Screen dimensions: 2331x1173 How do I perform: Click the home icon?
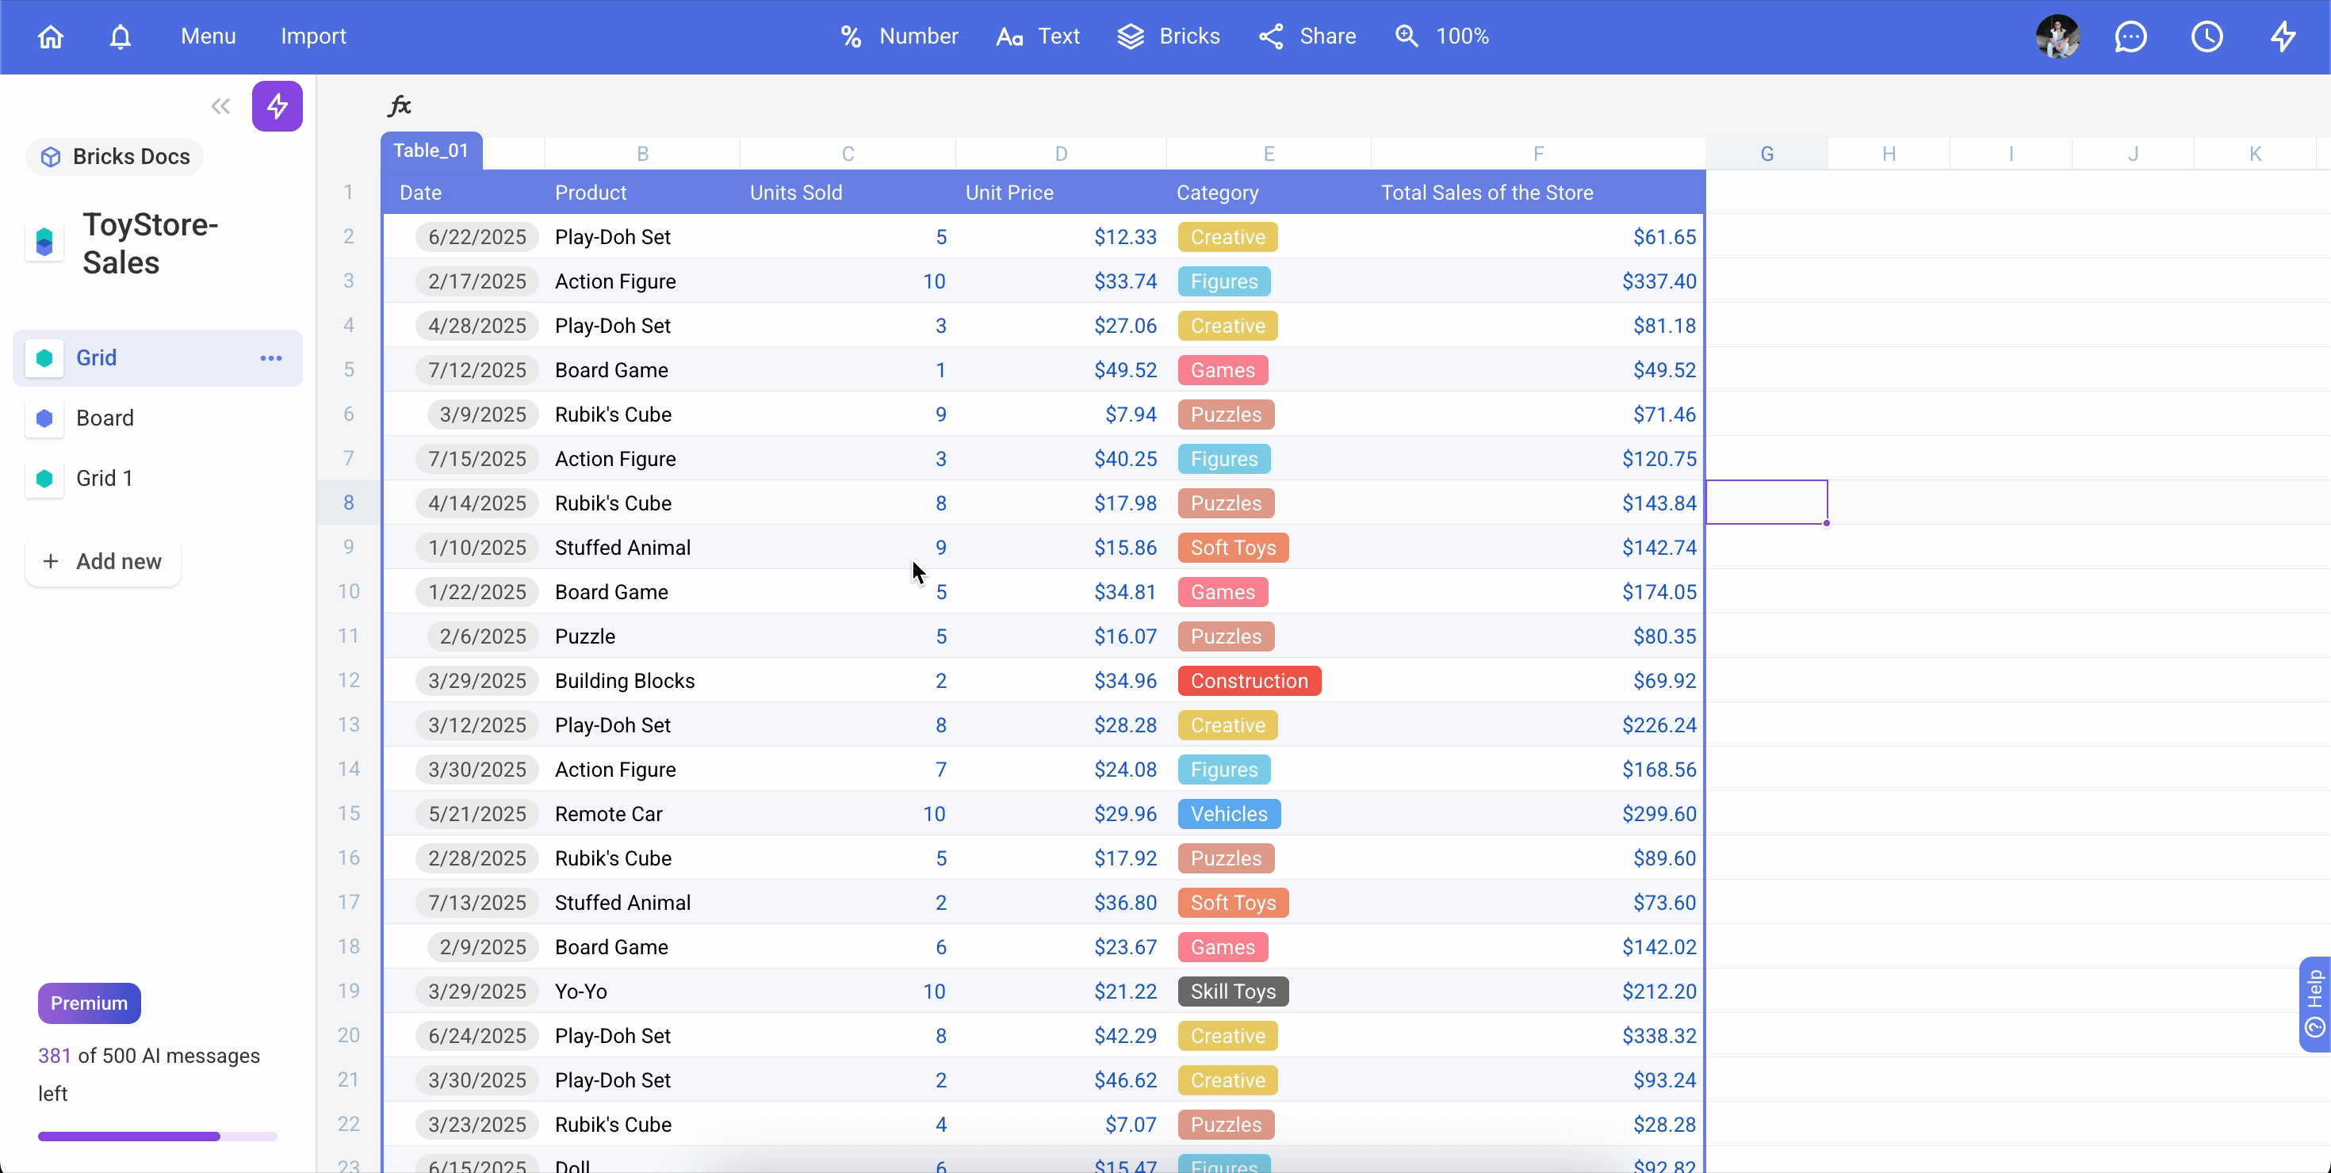tap(51, 36)
